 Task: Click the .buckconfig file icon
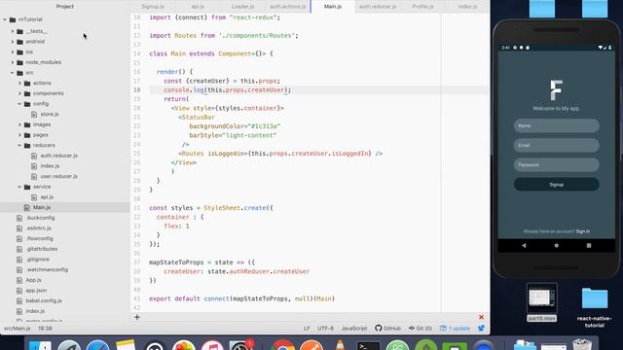pyautogui.click(x=19, y=218)
